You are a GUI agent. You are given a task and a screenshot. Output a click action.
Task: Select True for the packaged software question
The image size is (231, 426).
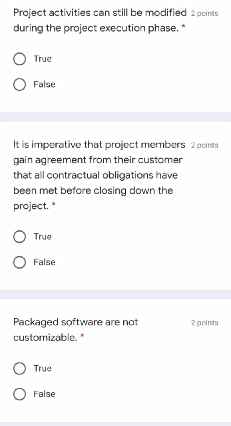click(x=19, y=368)
